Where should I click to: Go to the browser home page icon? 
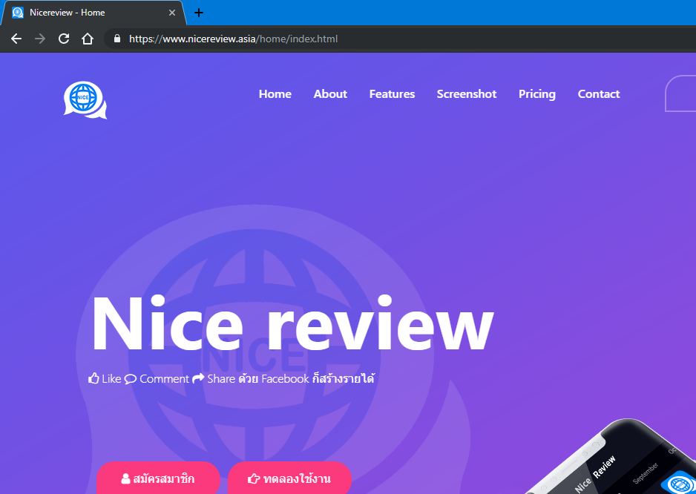(88, 39)
